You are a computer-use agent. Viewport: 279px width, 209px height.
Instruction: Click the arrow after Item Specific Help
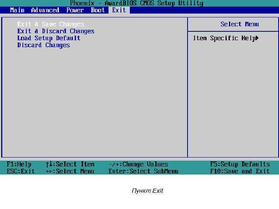click(257, 38)
